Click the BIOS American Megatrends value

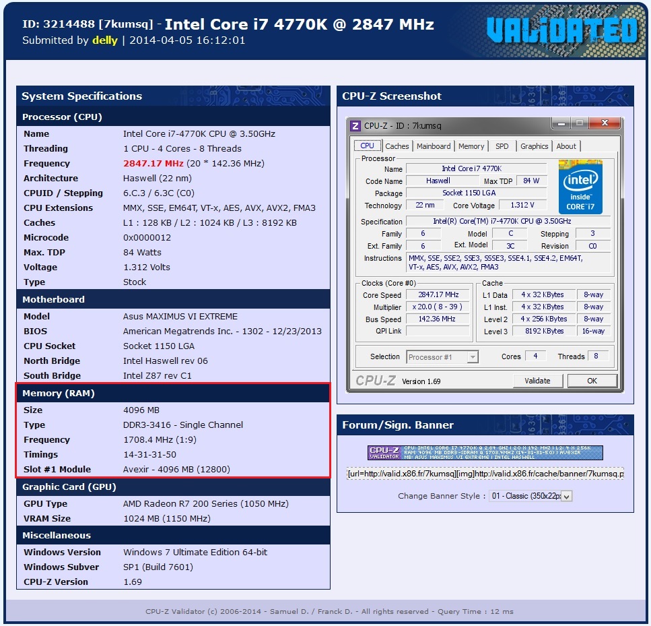pos(222,332)
